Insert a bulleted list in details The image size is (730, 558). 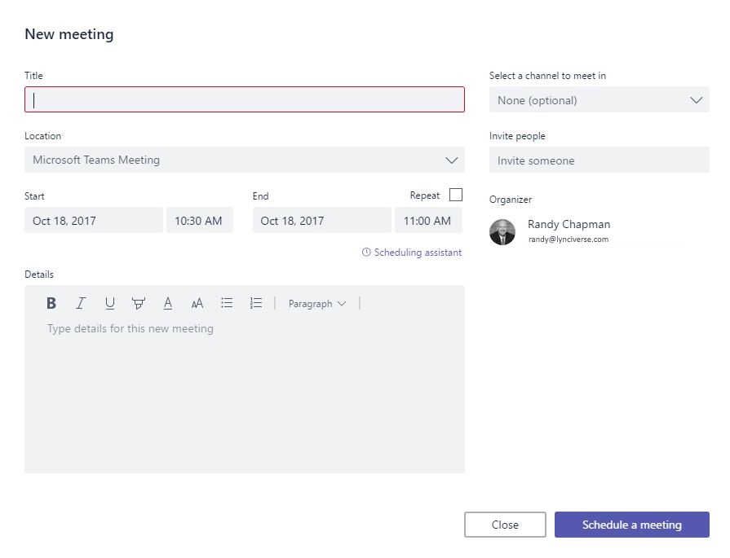tap(227, 303)
